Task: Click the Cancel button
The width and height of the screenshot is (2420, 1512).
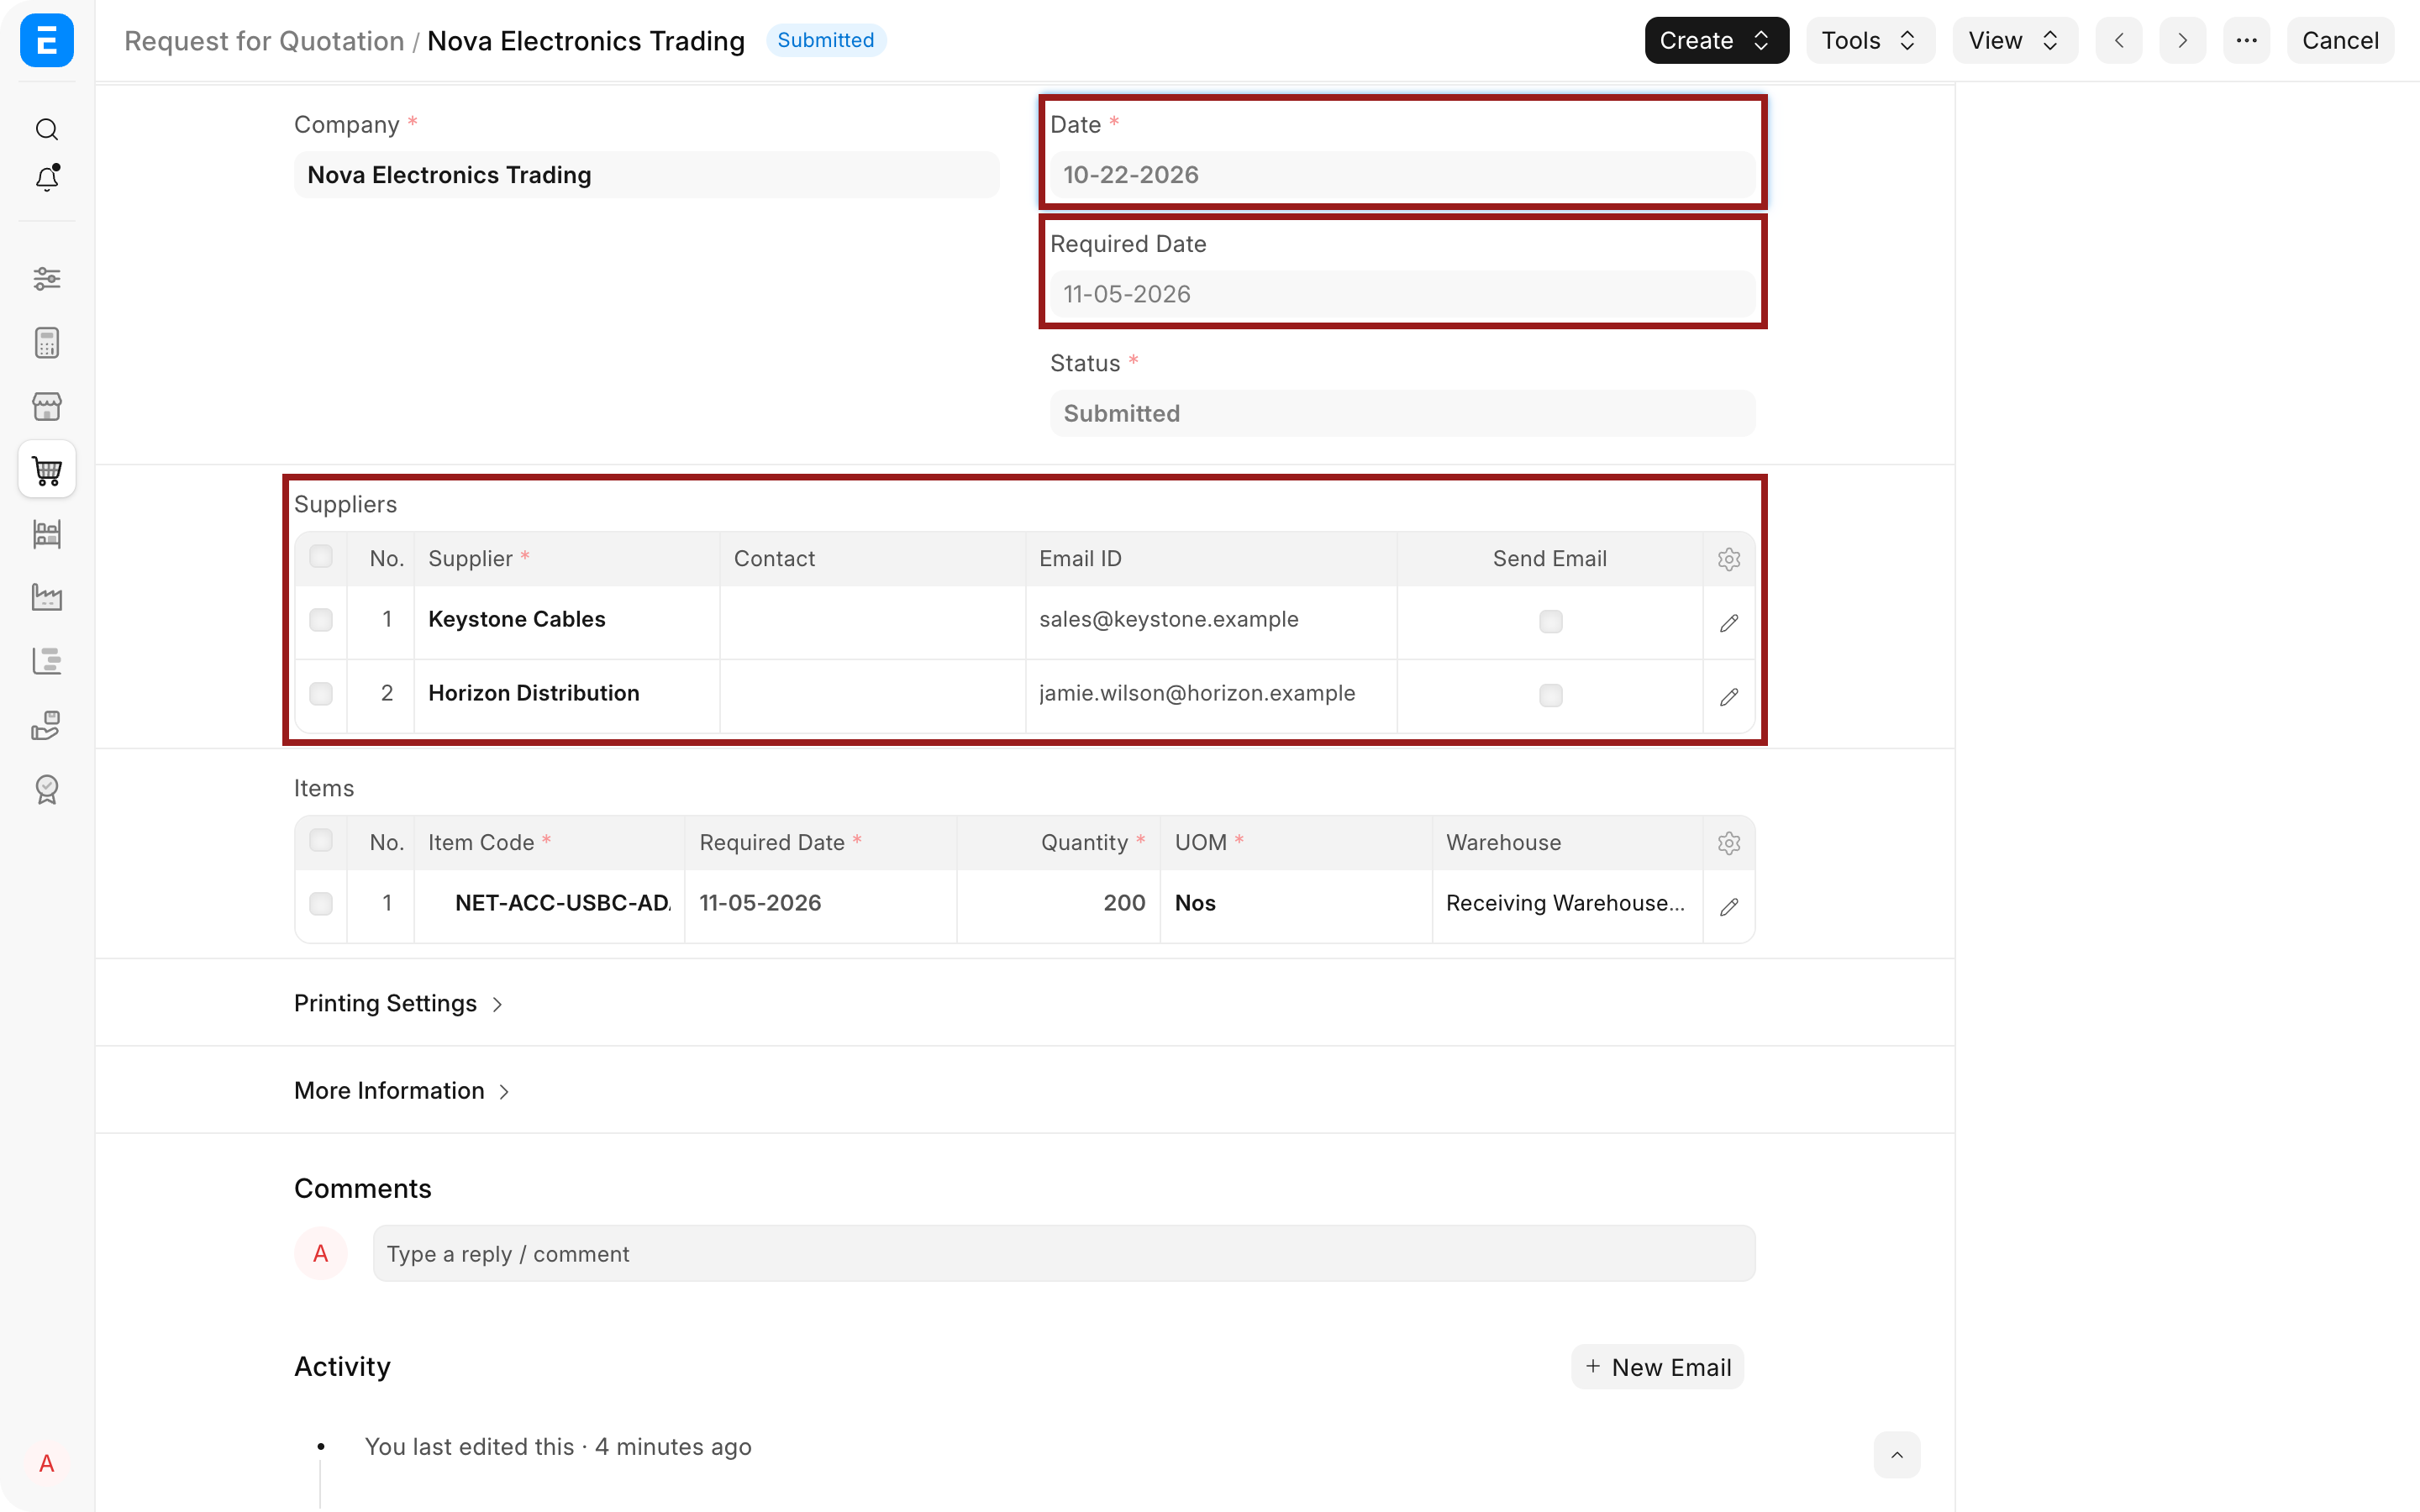Action: tap(2340, 40)
